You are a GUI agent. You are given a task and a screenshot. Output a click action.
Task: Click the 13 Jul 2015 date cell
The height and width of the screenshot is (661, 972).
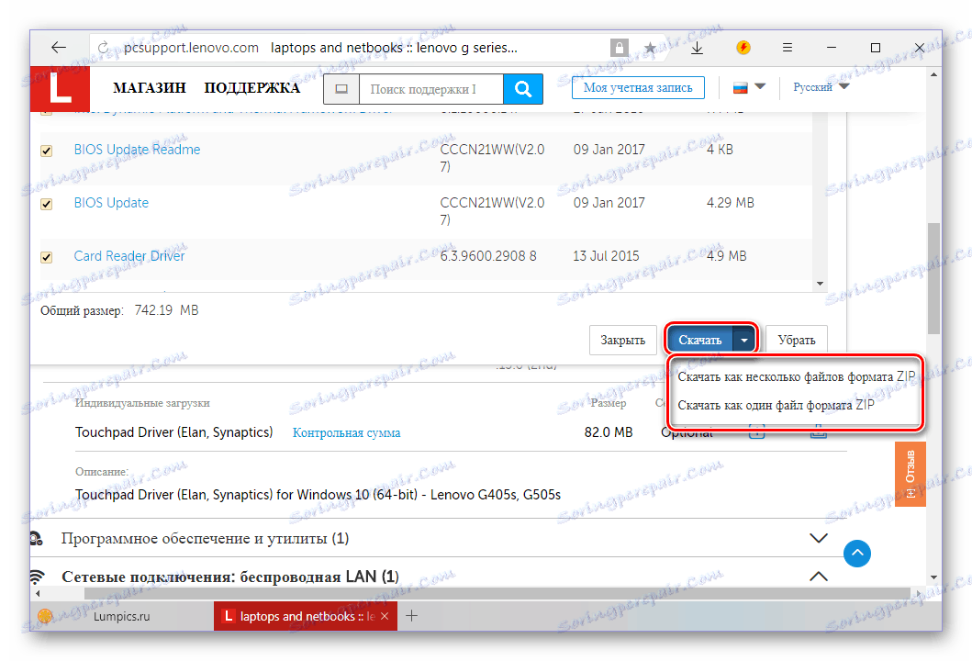click(606, 256)
